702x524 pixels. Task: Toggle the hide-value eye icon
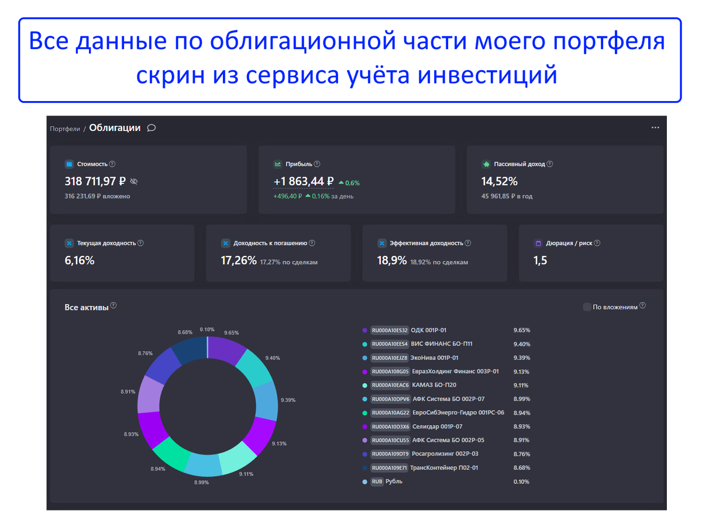133,182
